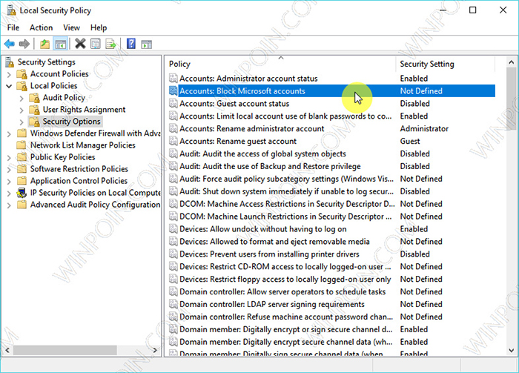Expand the Account Policies tree node

tap(9, 74)
